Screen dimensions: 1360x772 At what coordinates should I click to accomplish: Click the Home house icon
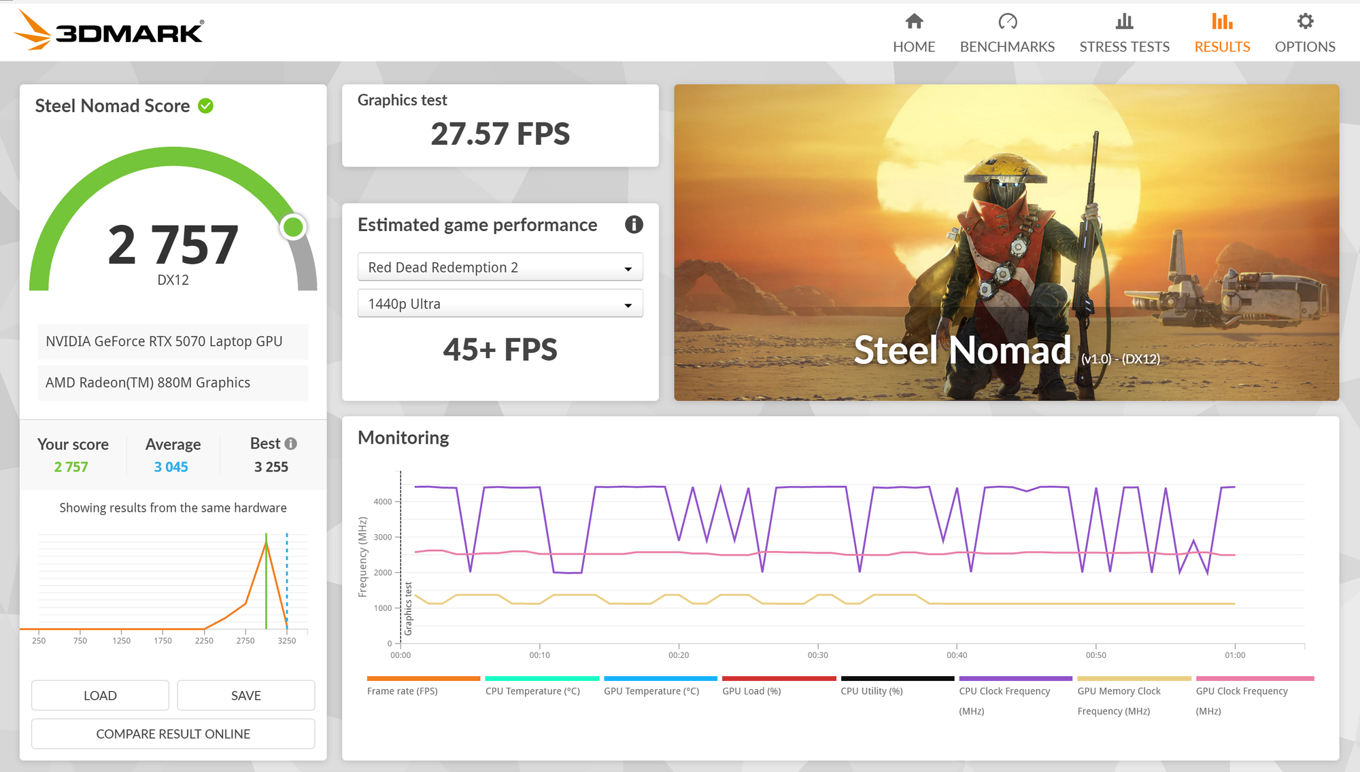(914, 22)
